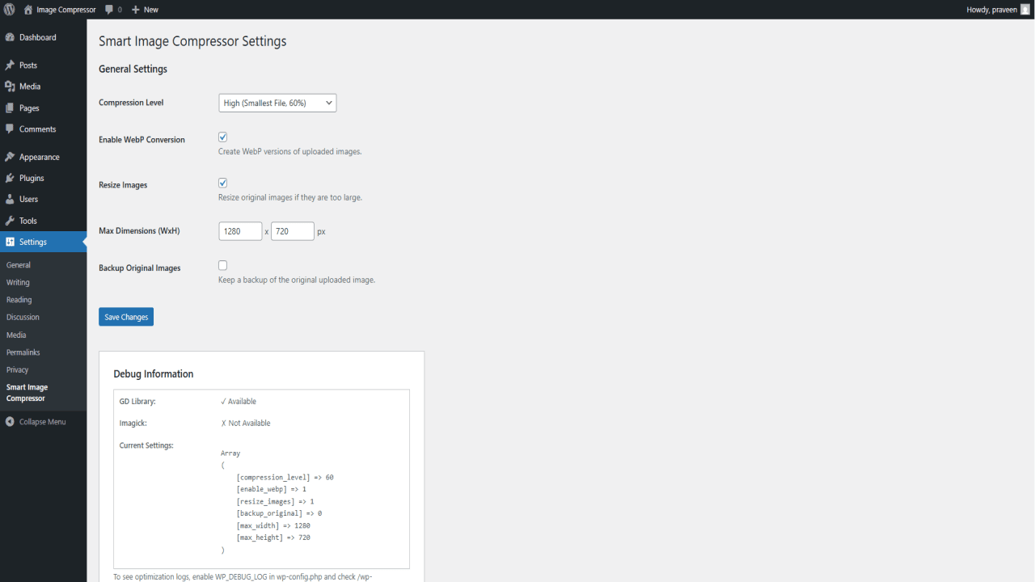Click the WordPress logo icon

click(9, 10)
